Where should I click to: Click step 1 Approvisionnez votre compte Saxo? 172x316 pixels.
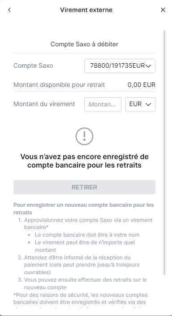(88, 223)
